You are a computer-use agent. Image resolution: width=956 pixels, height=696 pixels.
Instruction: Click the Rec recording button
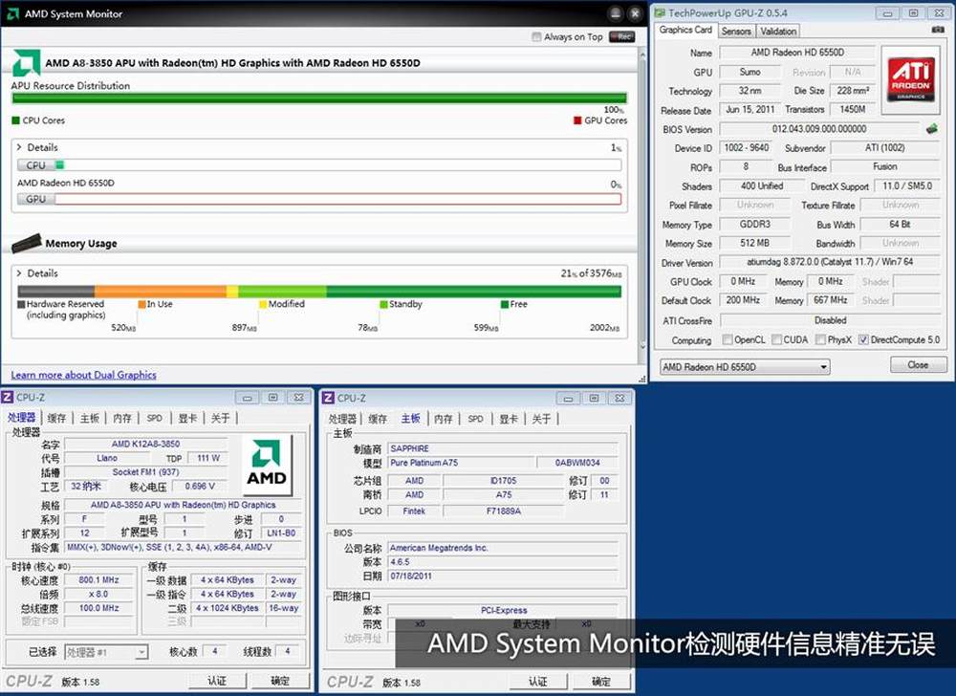coord(623,36)
